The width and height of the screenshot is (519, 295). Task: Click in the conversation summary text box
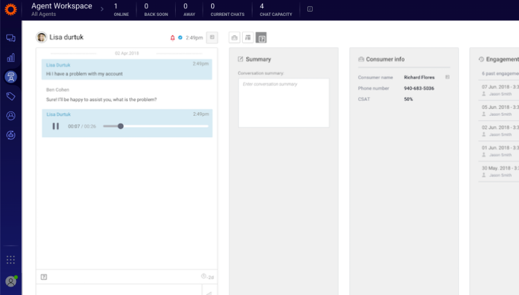click(x=284, y=103)
